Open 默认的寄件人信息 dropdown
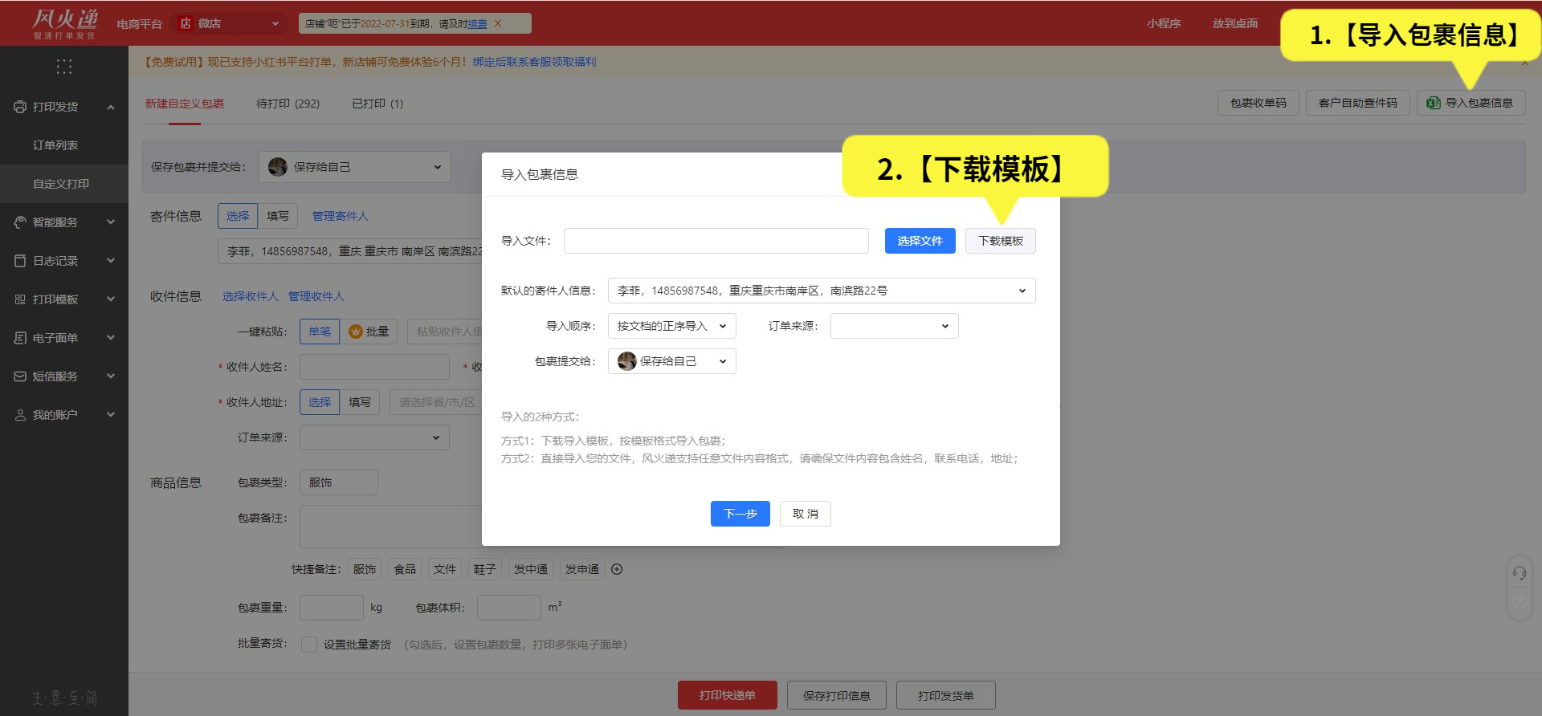This screenshot has width=1542, height=716. tap(822, 291)
